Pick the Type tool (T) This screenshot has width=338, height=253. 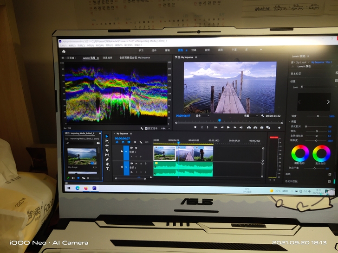[107, 168]
